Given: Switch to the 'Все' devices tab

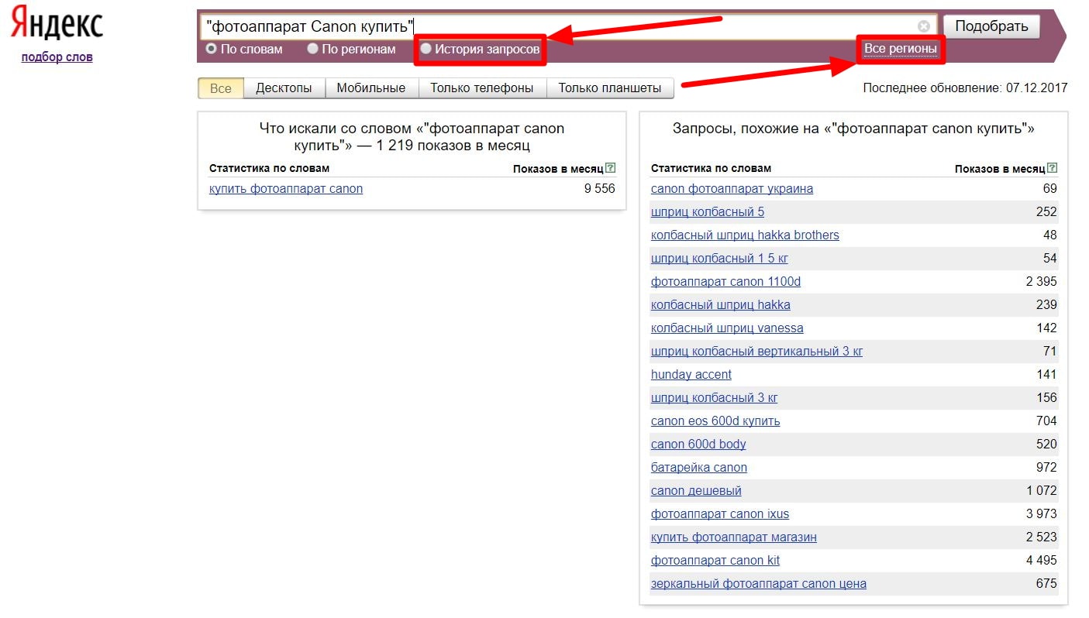Looking at the screenshot, I should click(x=221, y=88).
